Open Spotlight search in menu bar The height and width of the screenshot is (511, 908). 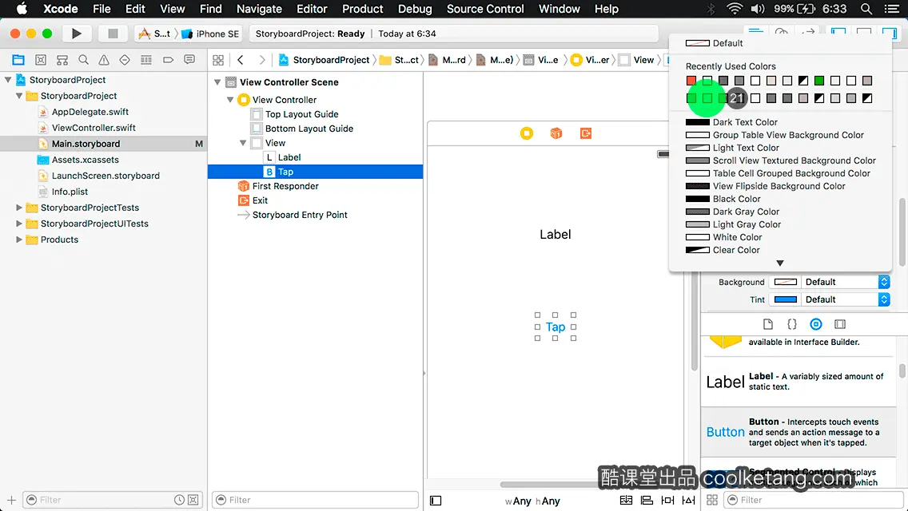coord(866,9)
